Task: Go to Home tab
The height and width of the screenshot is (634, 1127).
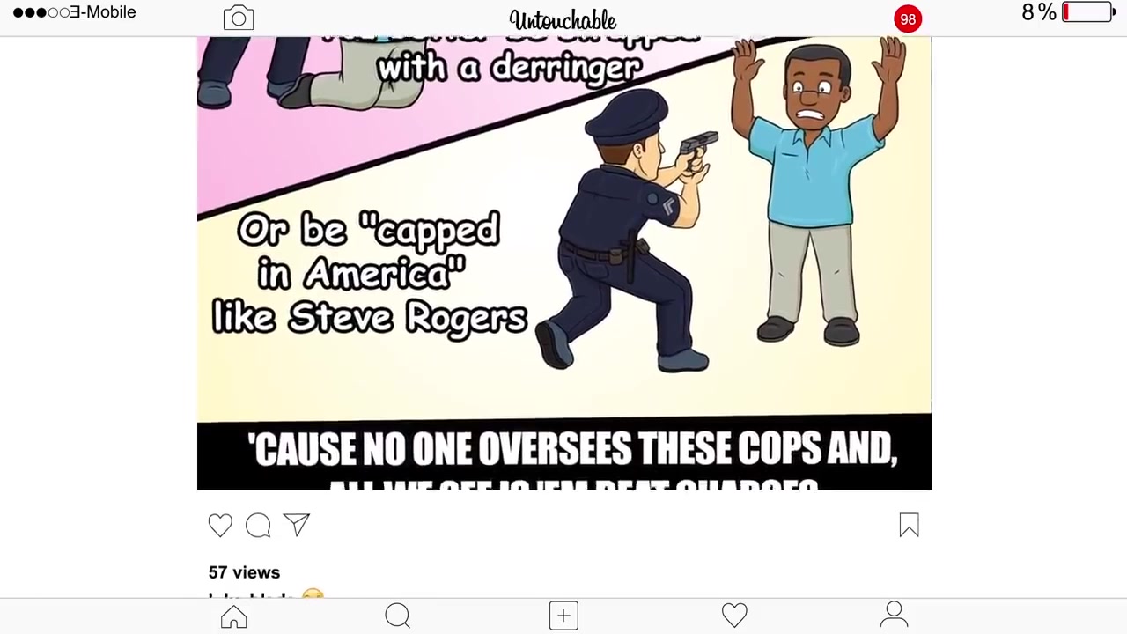Action: 234,616
